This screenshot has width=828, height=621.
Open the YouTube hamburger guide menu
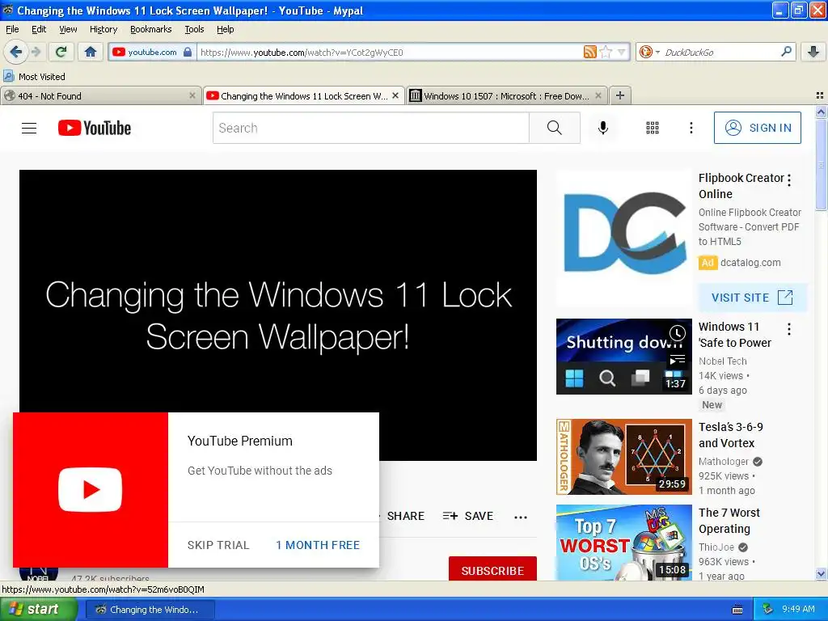click(x=29, y=128)
